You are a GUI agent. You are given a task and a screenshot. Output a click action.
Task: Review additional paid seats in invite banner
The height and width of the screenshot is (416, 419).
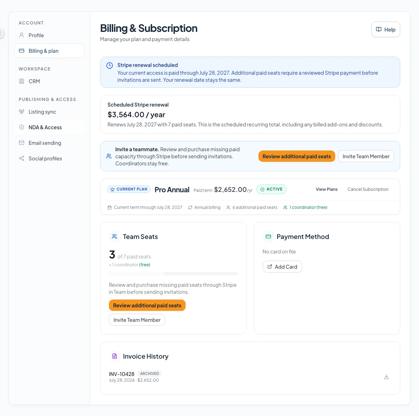click(x=297, y=156)
